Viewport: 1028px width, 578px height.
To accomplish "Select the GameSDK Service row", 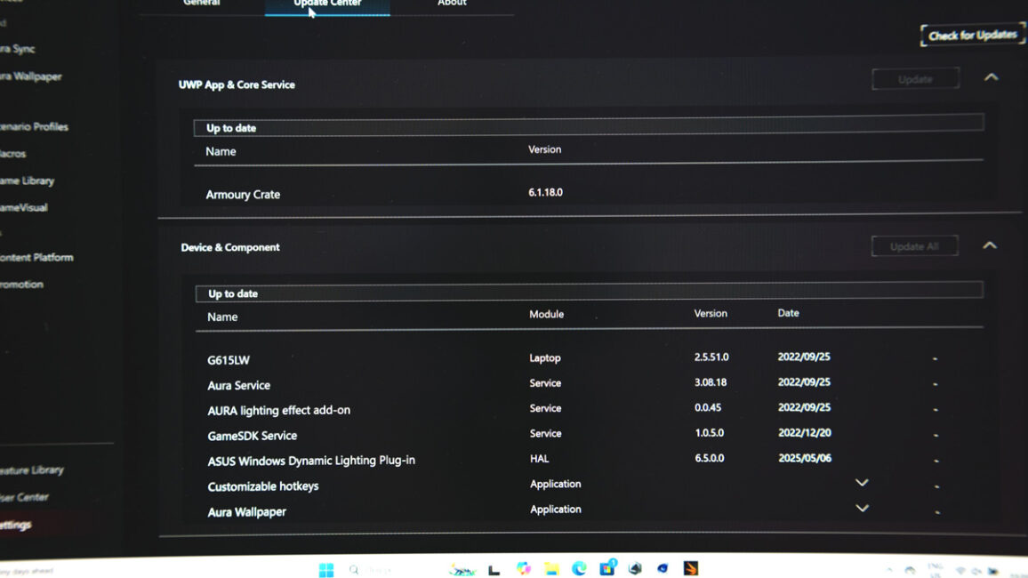I will tap(253, 436).
